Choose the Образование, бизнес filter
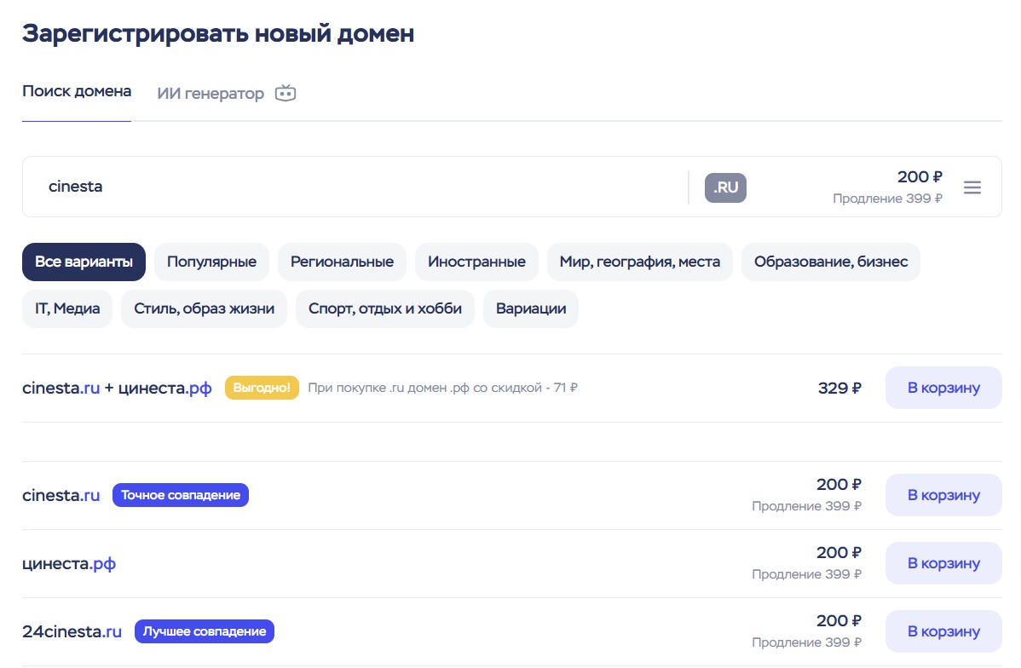Viewport: 1021px width, 668px height. point(831,262)
